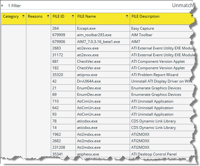Select the aim_toolbar293.exe file name
The image size is (200, 166).
click(x=94, y=35)
